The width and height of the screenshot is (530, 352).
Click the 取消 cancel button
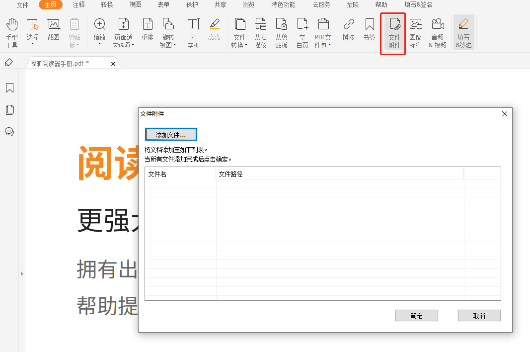478,315
